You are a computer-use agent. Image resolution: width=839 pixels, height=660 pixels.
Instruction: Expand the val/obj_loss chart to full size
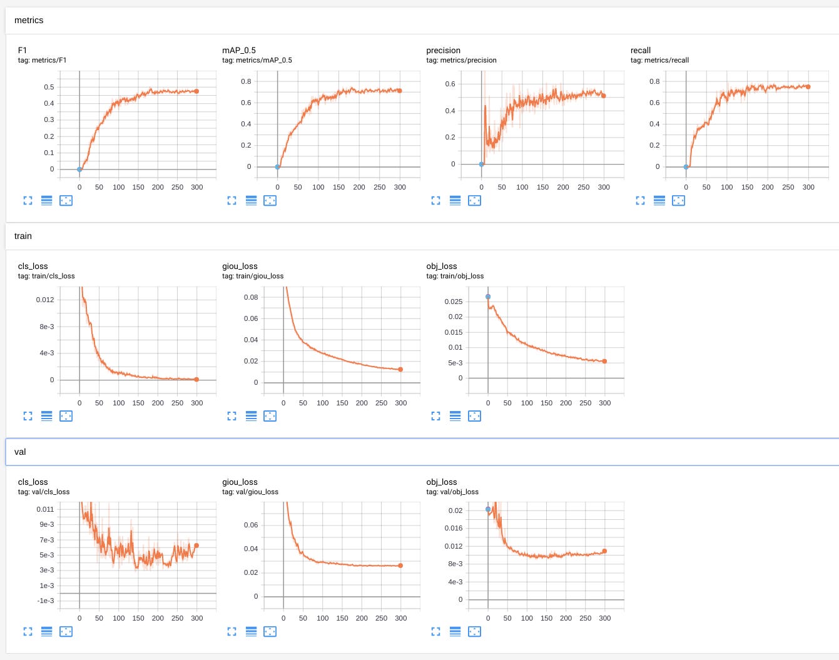click(436, 632)
